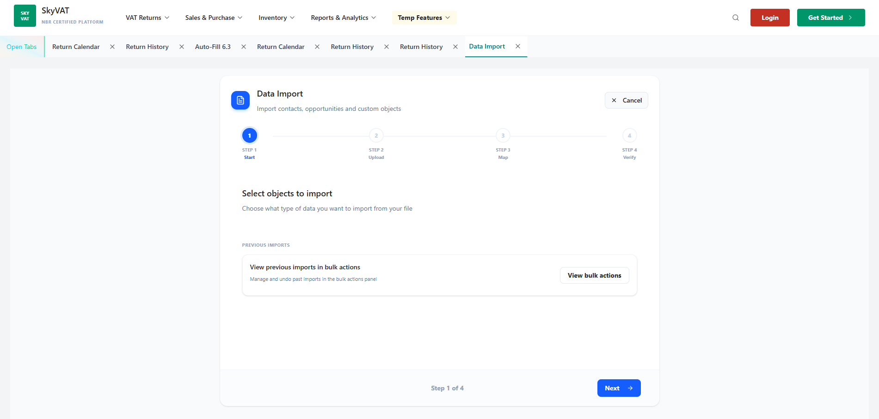
Task: Close the Auto-Fill 6.3 tab
Action: pos(244,47)
